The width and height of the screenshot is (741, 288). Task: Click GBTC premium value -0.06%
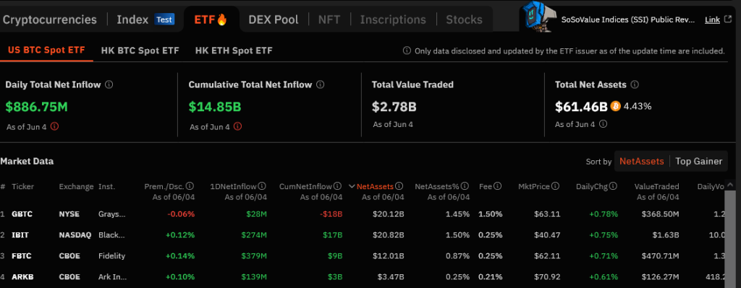[x=181, y=214]
